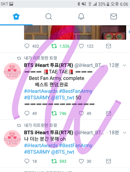Screen dimensions: 130x172
Task: Open the iHeartAwards avatar on 12분 tweet
Action: (x=12, y=71)
